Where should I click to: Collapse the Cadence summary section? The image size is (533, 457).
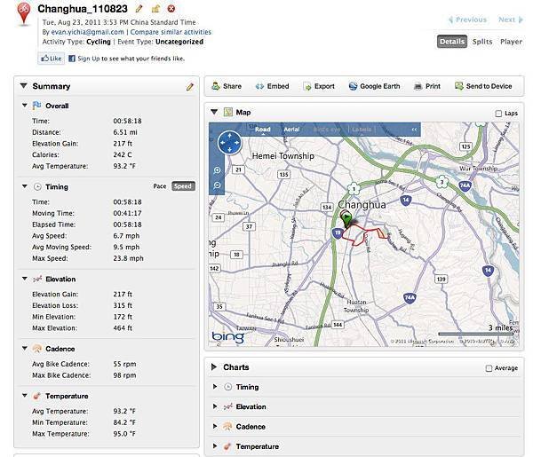coord(25,348)
